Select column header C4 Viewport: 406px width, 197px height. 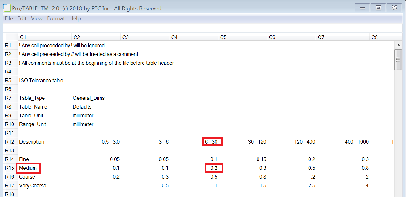[174, 37]
